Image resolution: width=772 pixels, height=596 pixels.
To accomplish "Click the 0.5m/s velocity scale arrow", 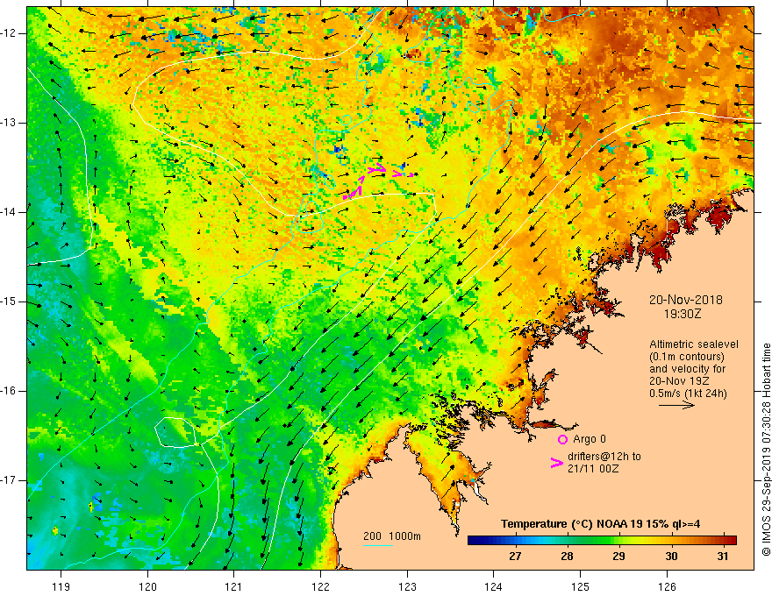I will click(x=676, y=405).
